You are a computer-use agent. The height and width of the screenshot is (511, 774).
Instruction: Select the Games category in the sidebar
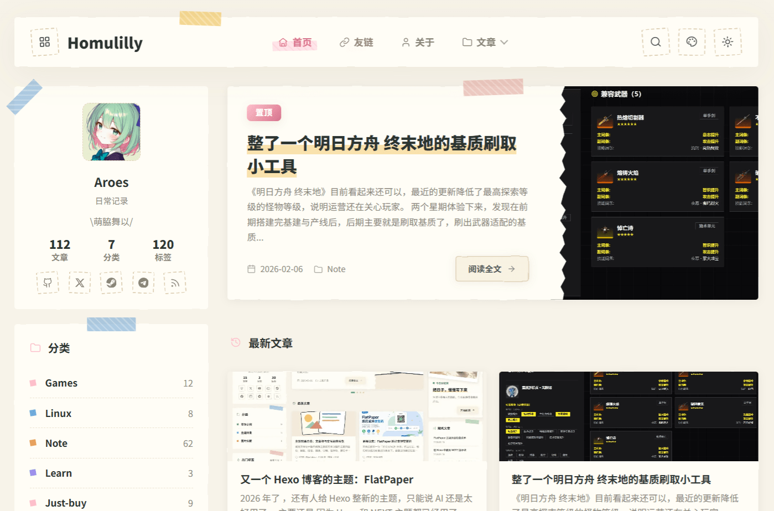coord(111,383)
